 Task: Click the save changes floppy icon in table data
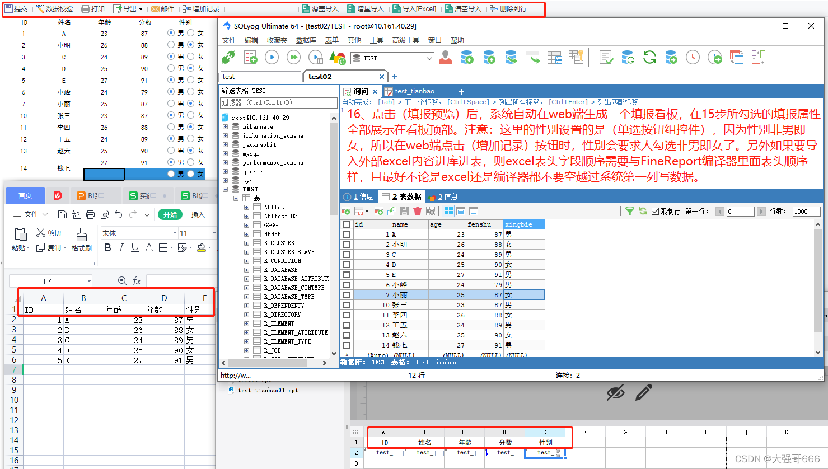tap(404, 211)
